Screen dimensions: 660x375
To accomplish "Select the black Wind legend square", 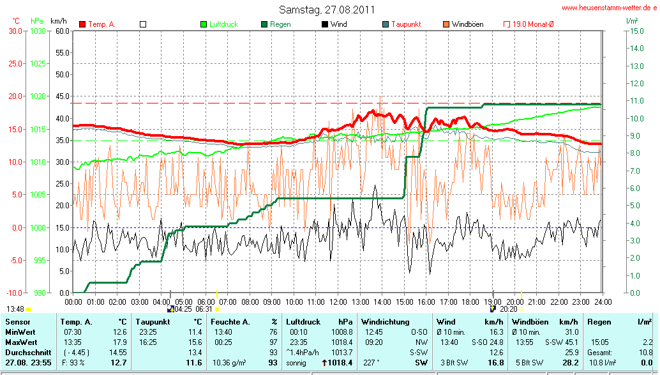I will [x=325, y=24].
